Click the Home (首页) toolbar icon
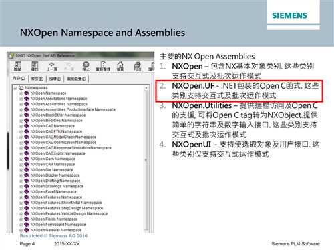Image resolution: width=334 pixels, height=250 pixels. (x=120, y=66)
